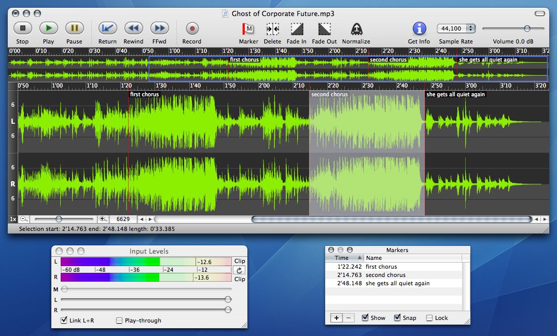The width and height of the screenshot is (557, 336).
Task: Zoom in on the waveform view
Action: pyautogui.click(x=102, y=219)
